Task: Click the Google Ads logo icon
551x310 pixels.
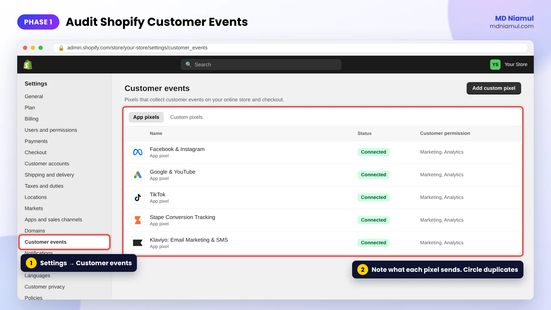Action: [138, 175]
